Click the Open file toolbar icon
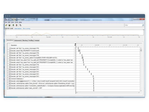Image resolution: width=149 pixels, height=112 pixels. click(x=6, y=25)
